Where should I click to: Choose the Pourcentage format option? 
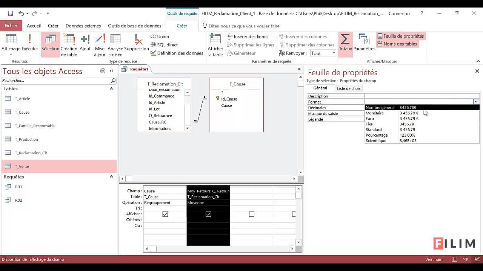[x=422, y=135]
